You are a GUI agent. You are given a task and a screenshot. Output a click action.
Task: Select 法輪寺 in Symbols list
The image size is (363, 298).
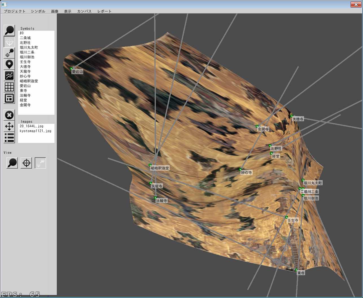click(36, 95)
